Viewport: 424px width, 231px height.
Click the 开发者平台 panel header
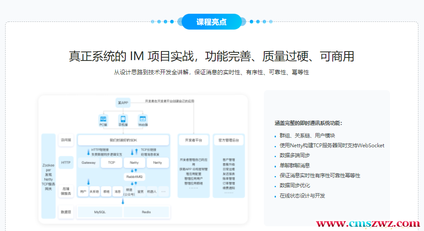point(193,140)
